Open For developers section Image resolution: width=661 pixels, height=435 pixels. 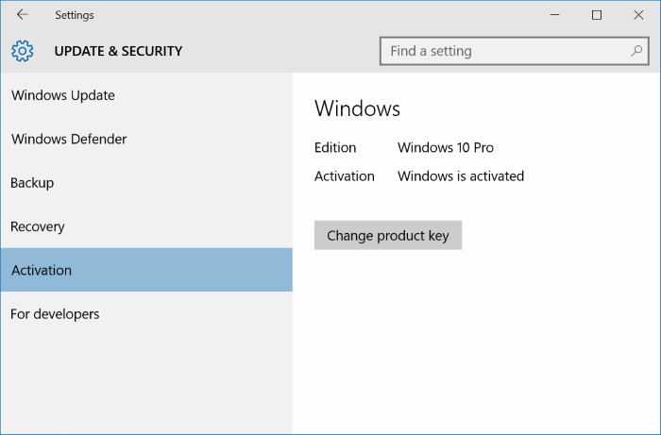[x=146, y=313]
